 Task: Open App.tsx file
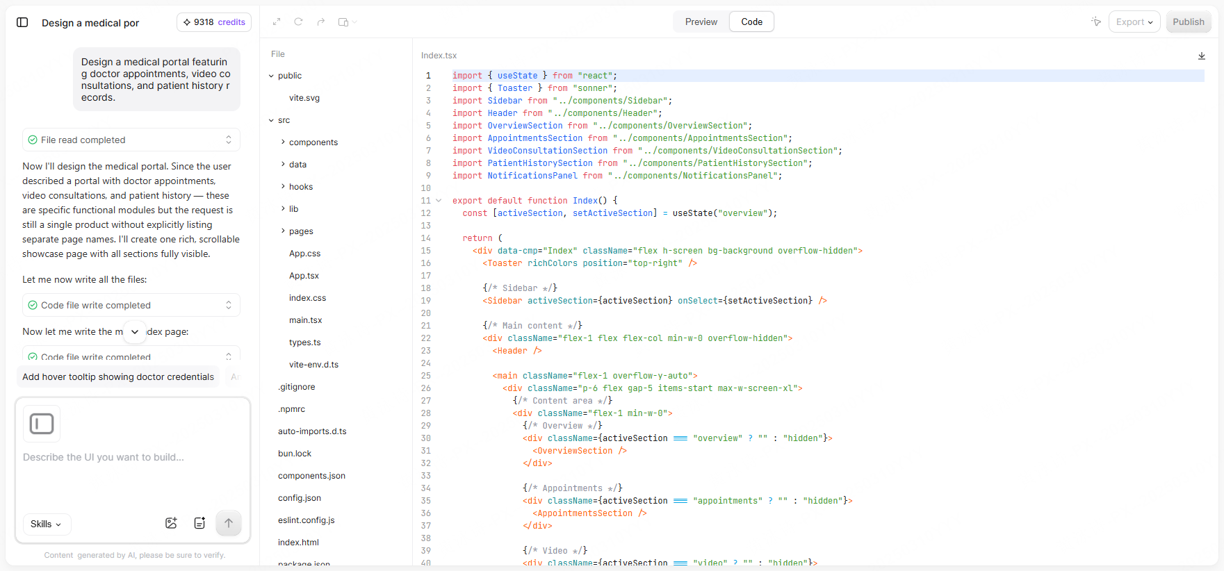[304, 276]
